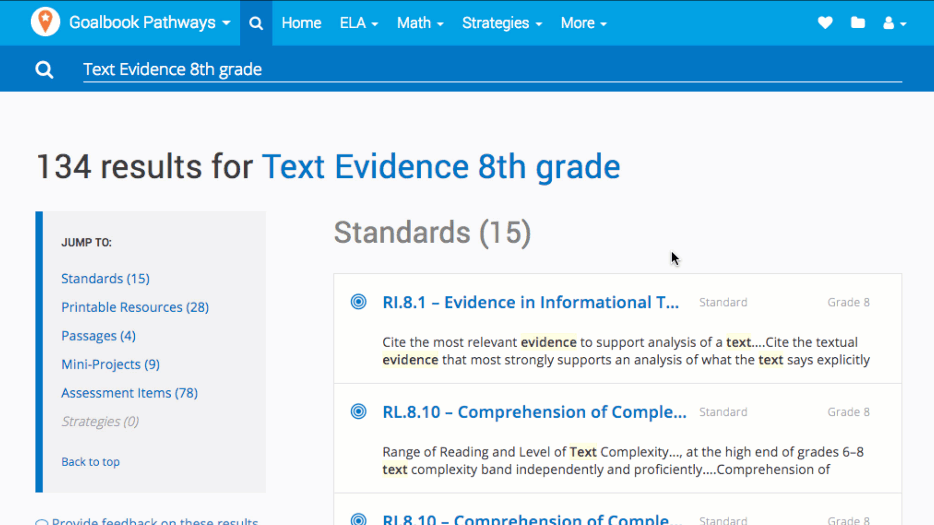The height and width of the screenshot is (525, 934).
Task: Jump to Printable Resources (28)
Action: click(x=135, y=307)
